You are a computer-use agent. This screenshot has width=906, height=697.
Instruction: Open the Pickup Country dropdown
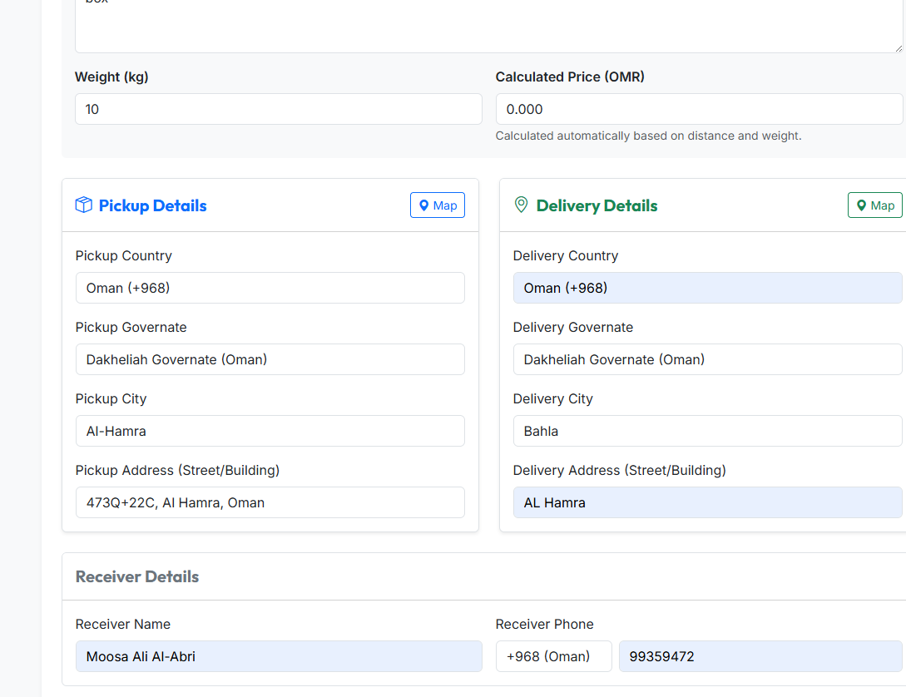click(270, 288)
